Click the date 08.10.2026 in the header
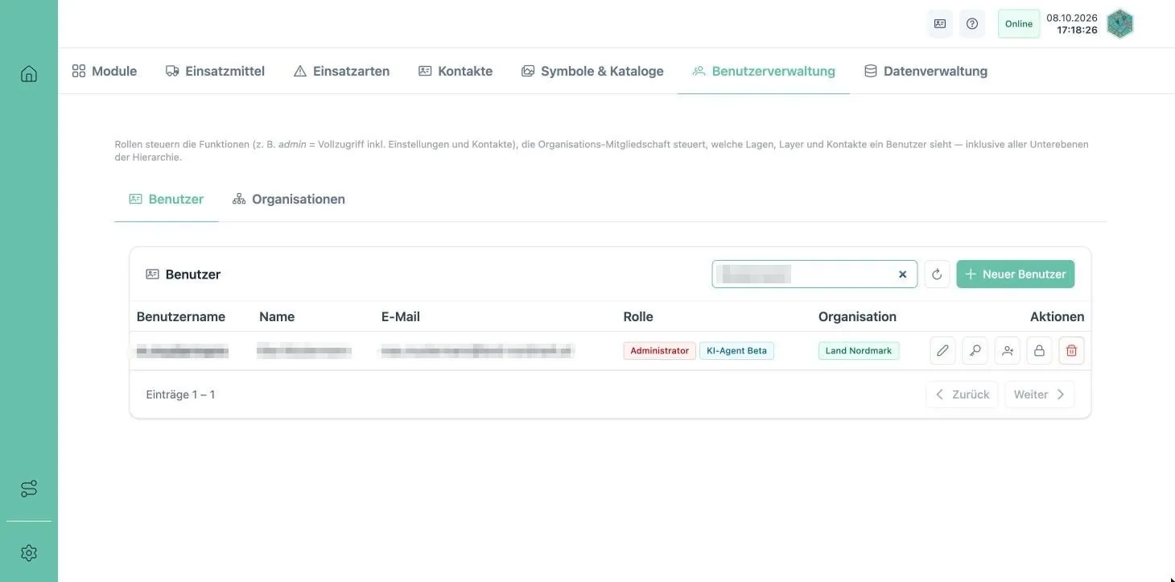The image size is (1175, 582). [x=1072, y=18]
